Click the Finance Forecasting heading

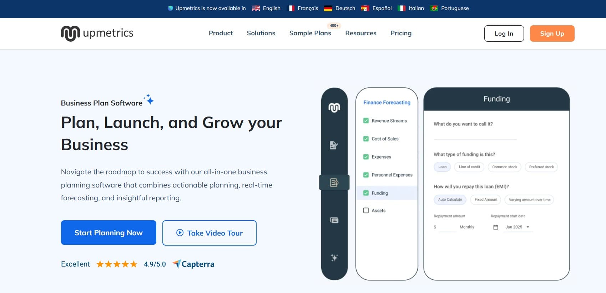(x=387, y=102)
